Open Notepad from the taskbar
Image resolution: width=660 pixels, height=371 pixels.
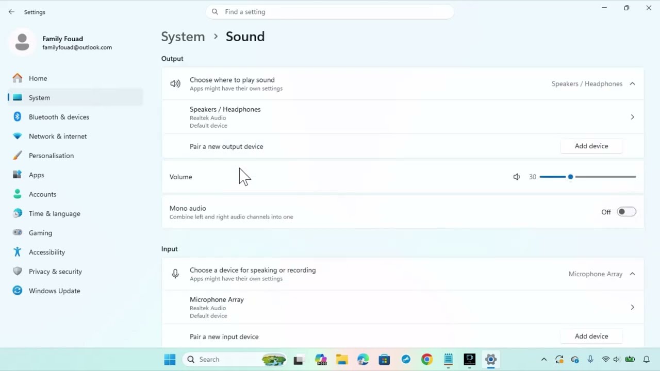pos(448,360)
